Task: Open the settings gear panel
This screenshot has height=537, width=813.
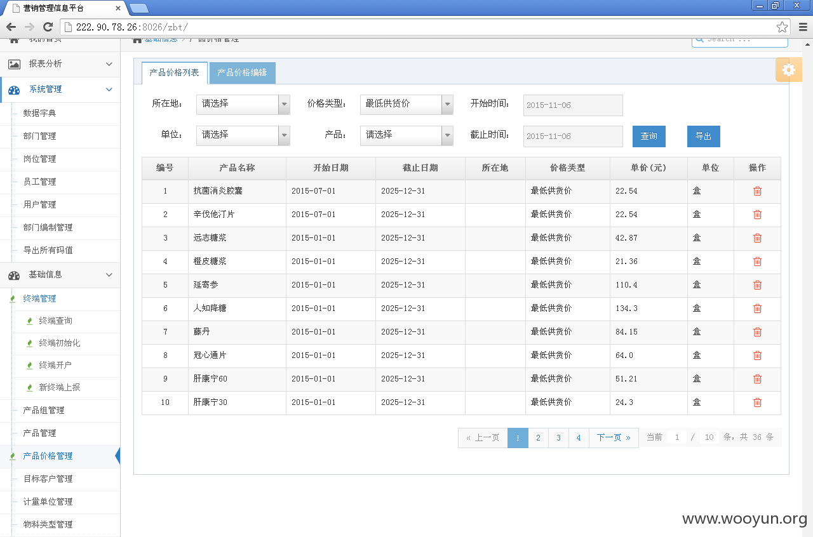Action: click(788, 70)
